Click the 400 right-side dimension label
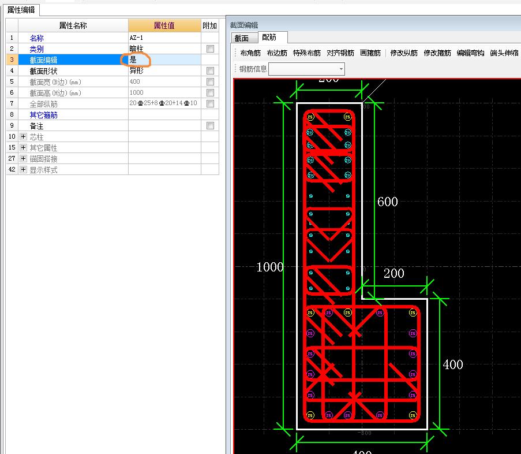Screen dimensions: 521x454 coord(453,364)
